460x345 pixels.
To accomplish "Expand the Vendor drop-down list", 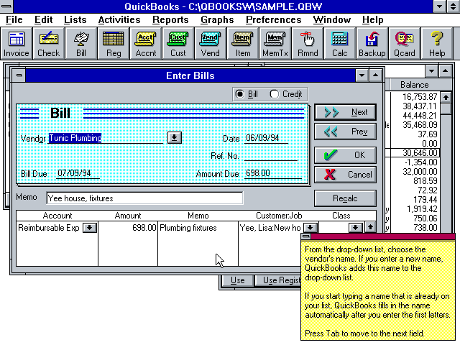I will (175, 137).
